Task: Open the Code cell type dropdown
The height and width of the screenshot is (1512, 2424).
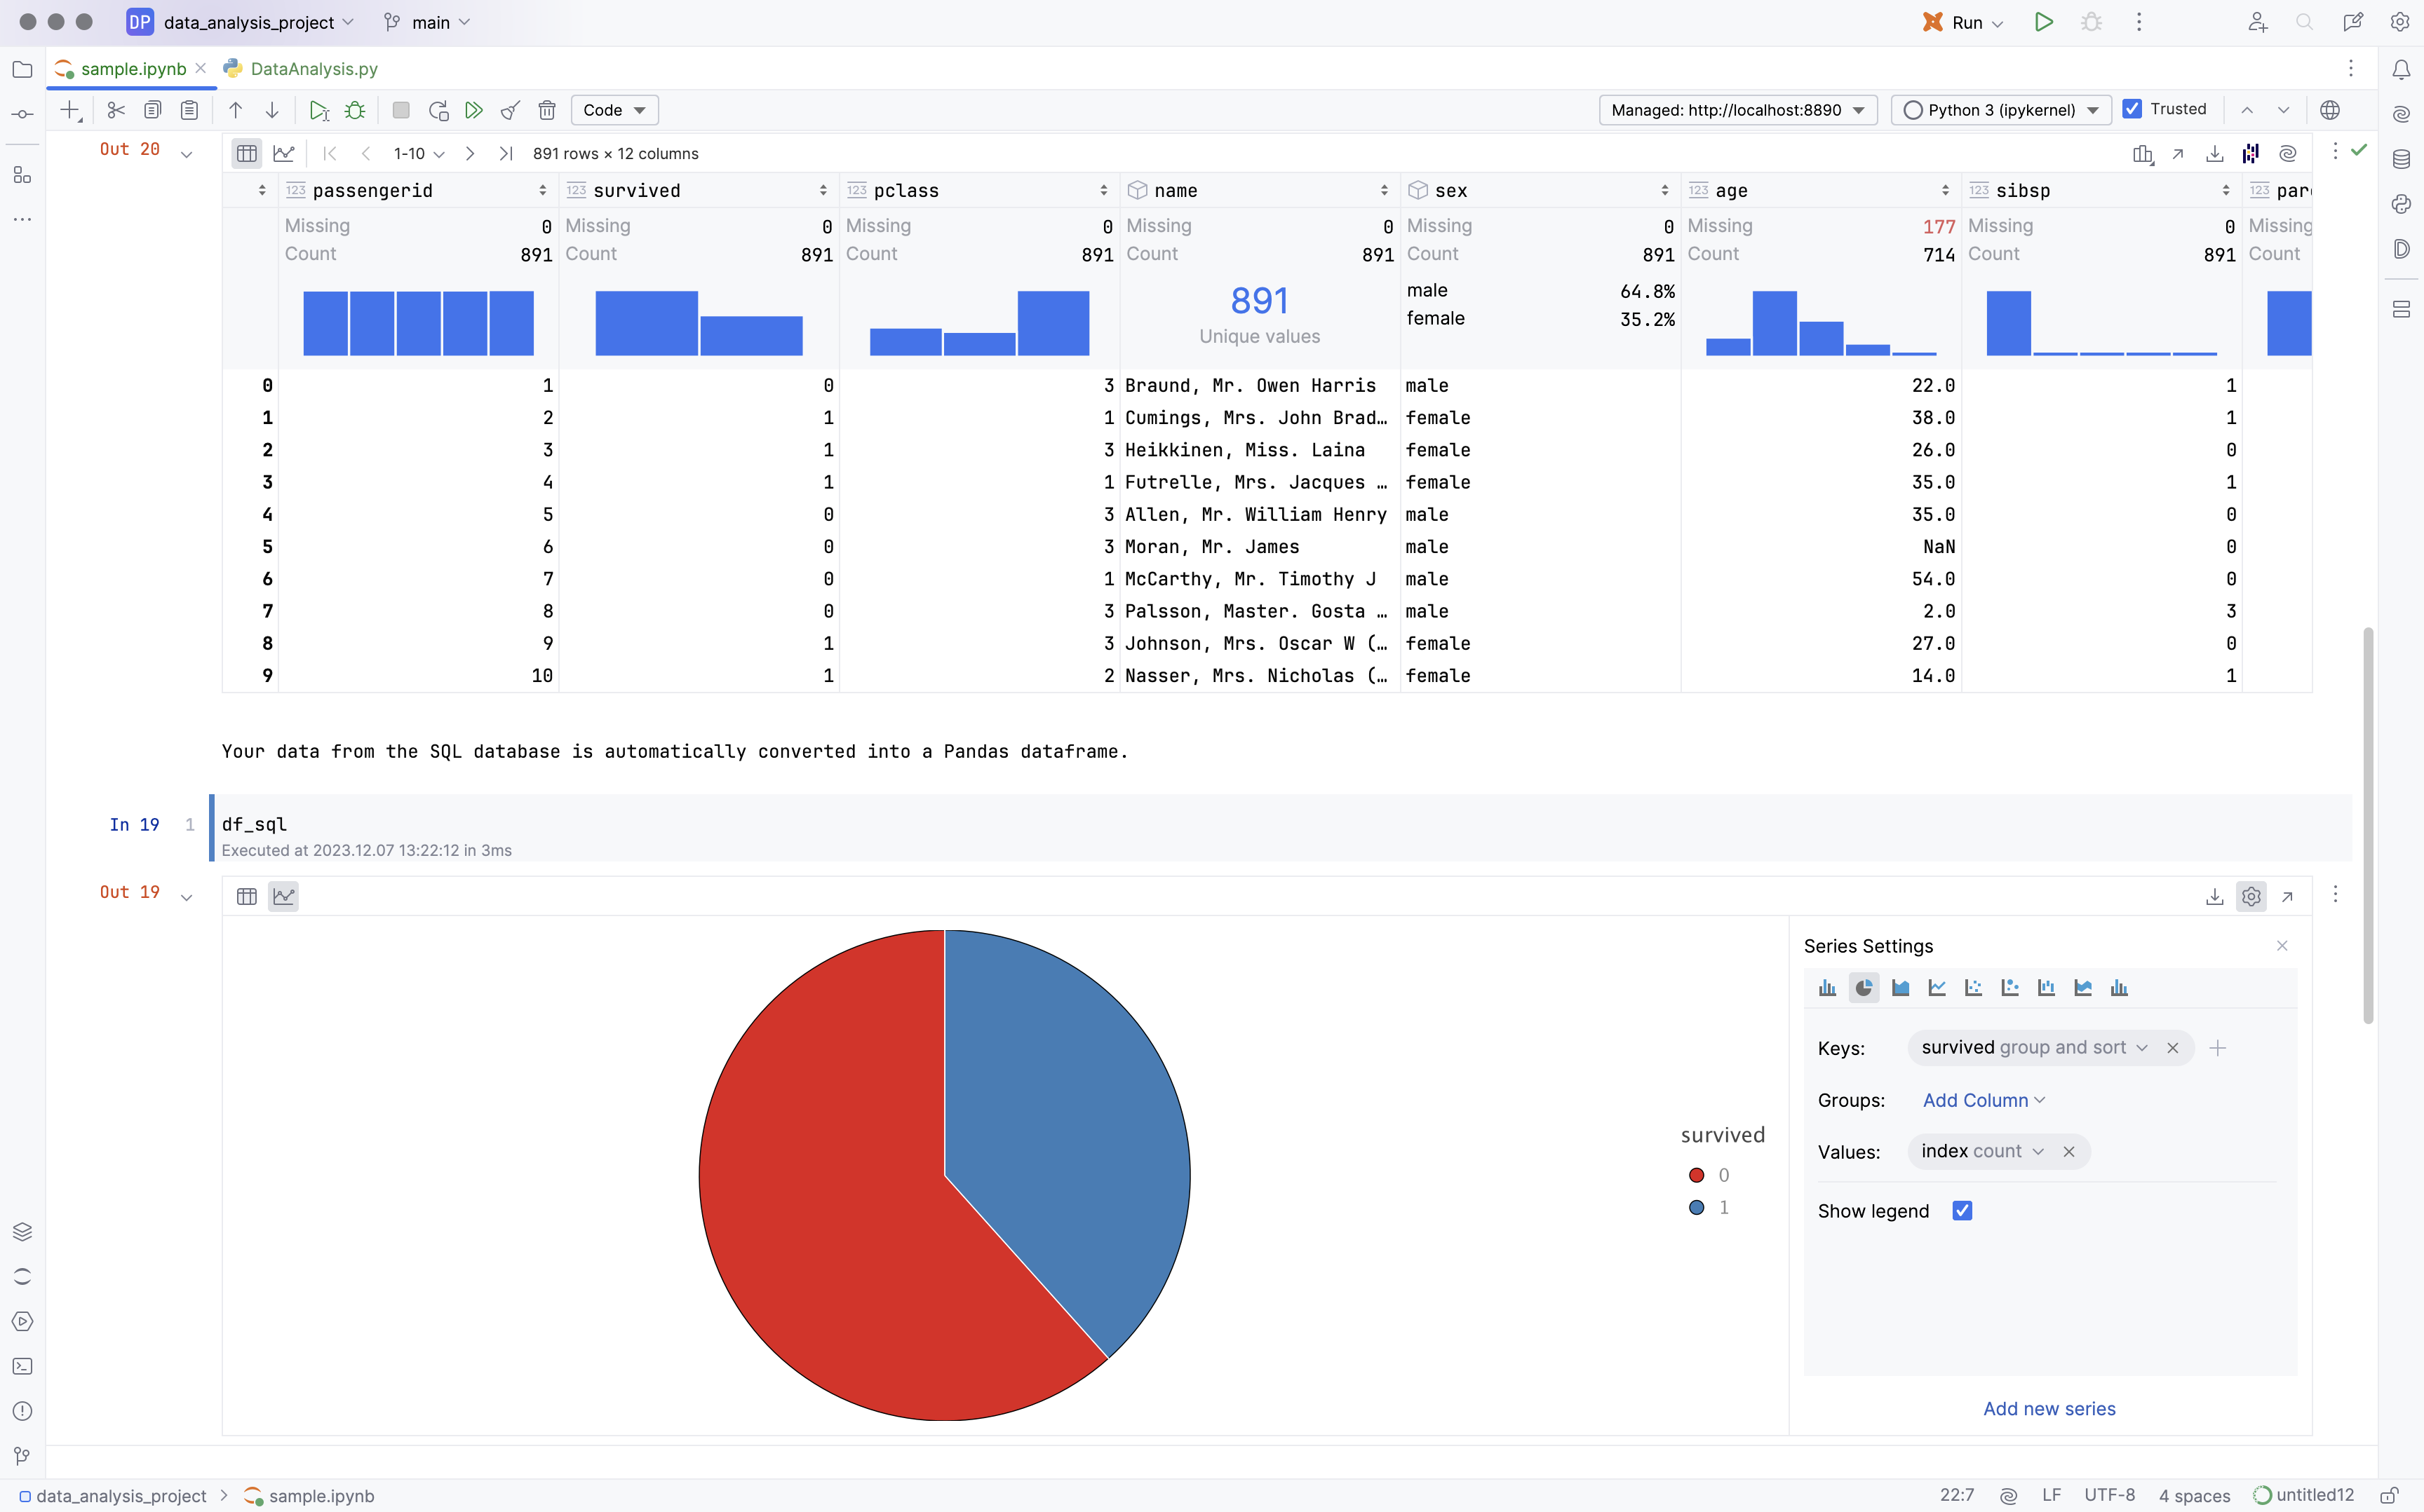Action: click(613, 110)
